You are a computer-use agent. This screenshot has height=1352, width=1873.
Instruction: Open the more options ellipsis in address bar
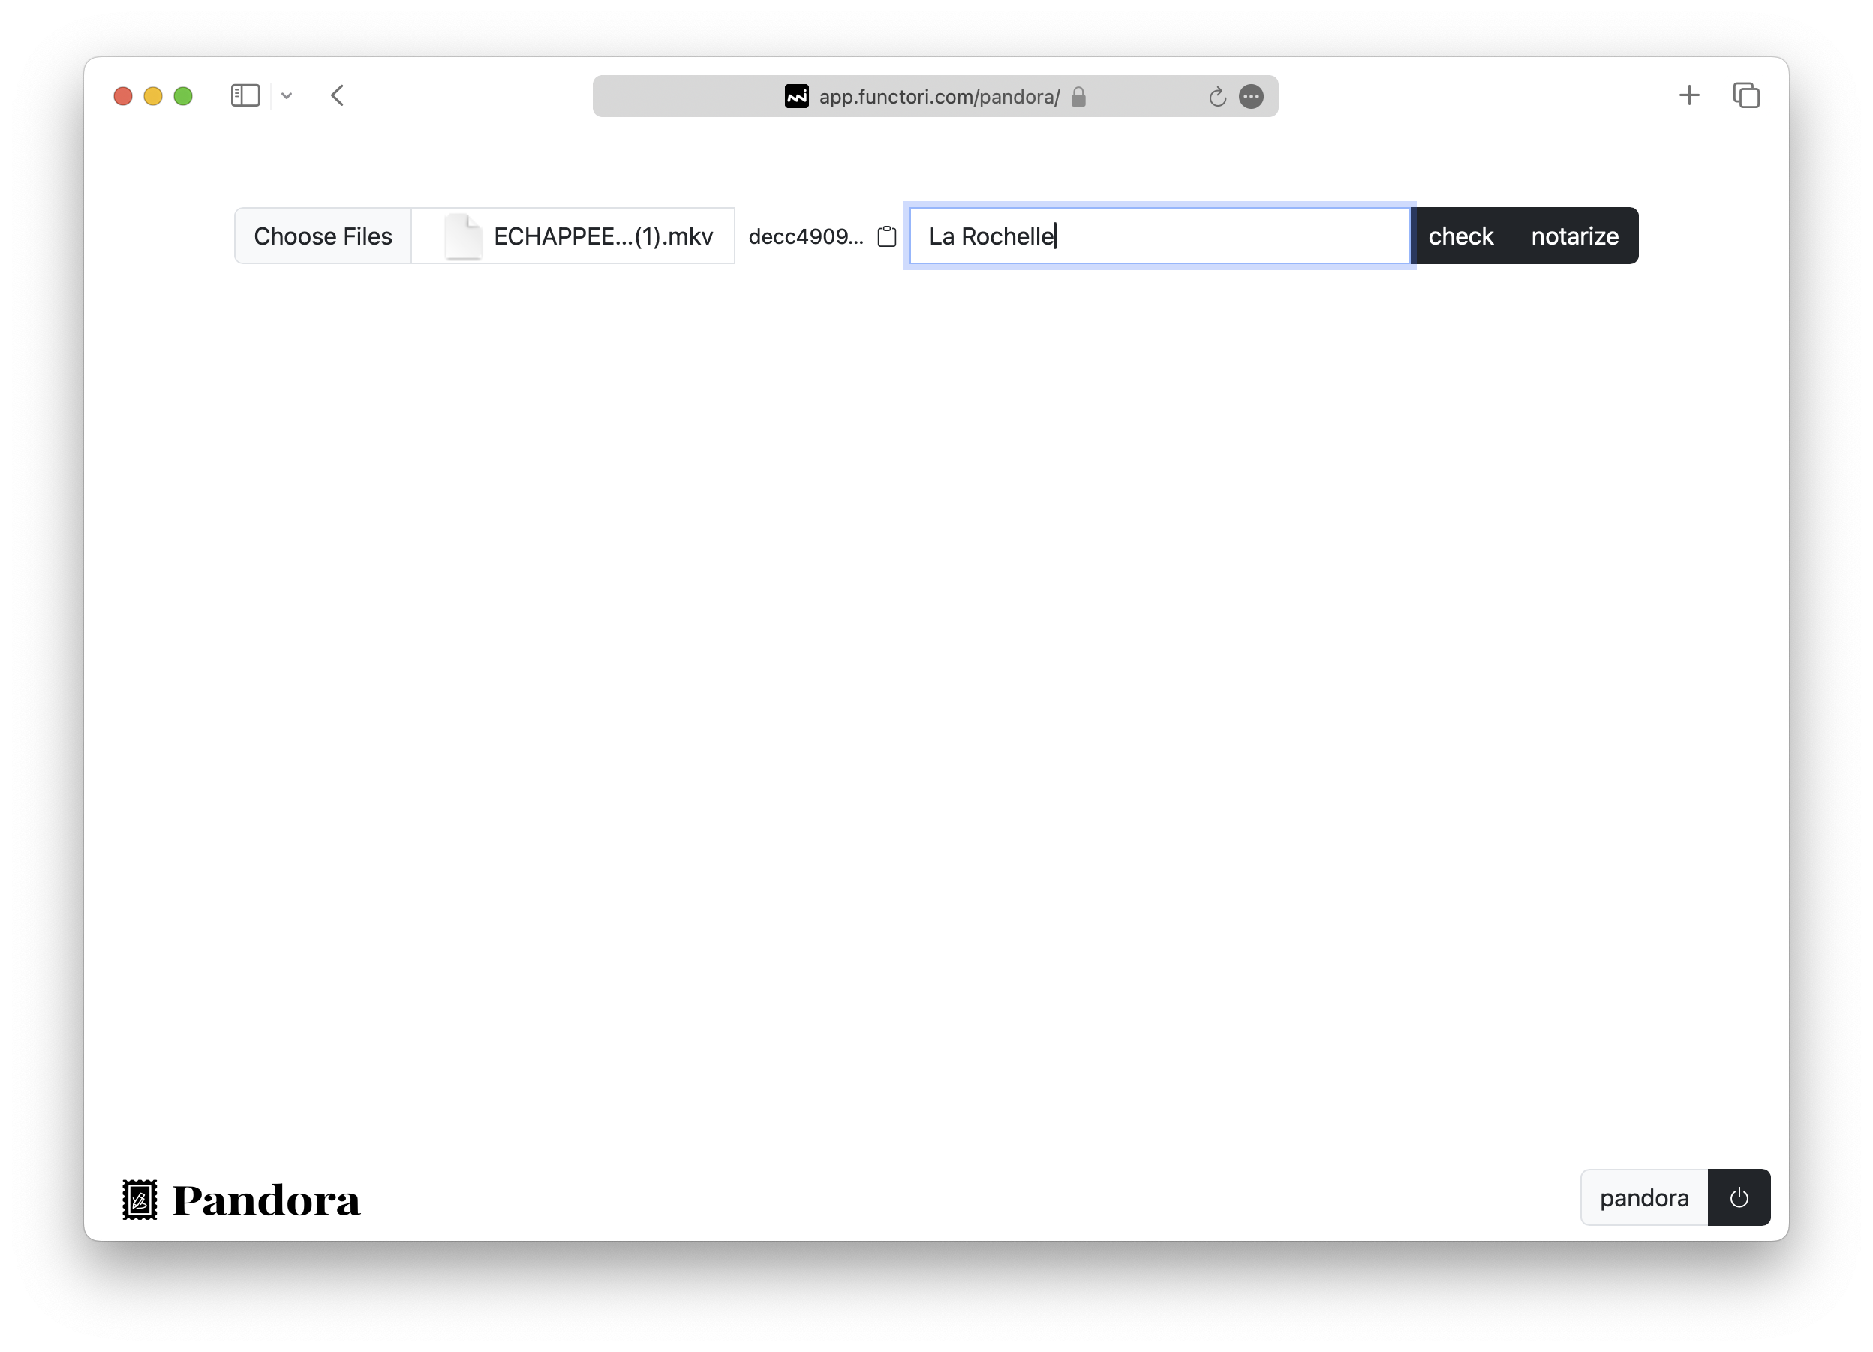coord(1251,97)
